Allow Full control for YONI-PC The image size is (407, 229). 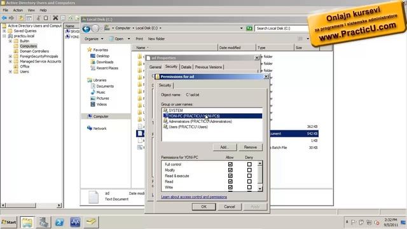tap(230, 164)
